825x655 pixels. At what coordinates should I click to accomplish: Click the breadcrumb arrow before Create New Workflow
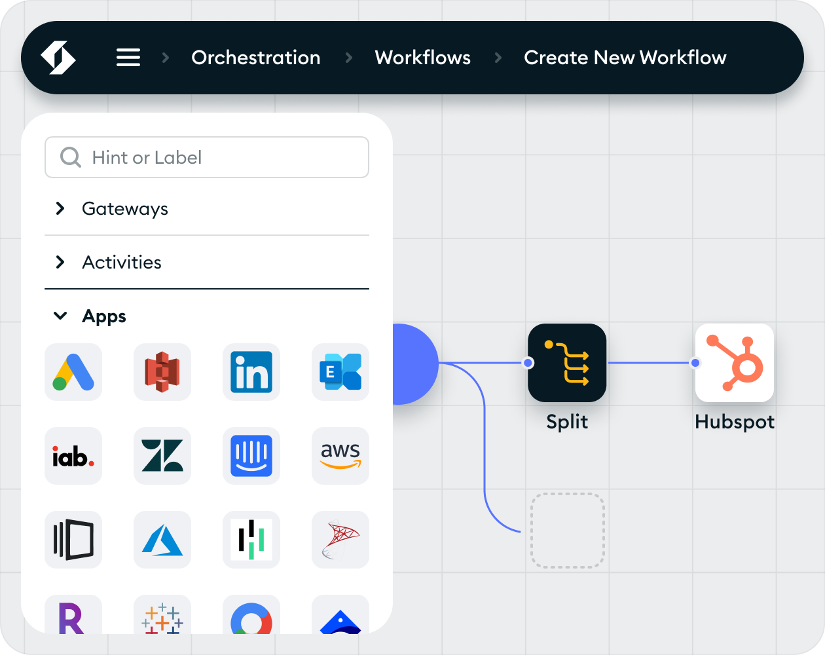click(x=498, y=58)
